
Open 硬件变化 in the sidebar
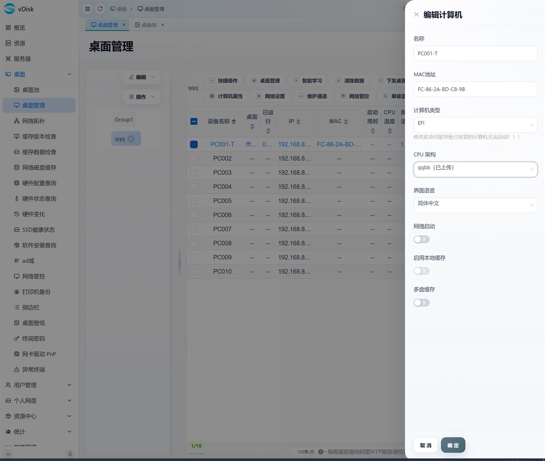coord(39,214)
